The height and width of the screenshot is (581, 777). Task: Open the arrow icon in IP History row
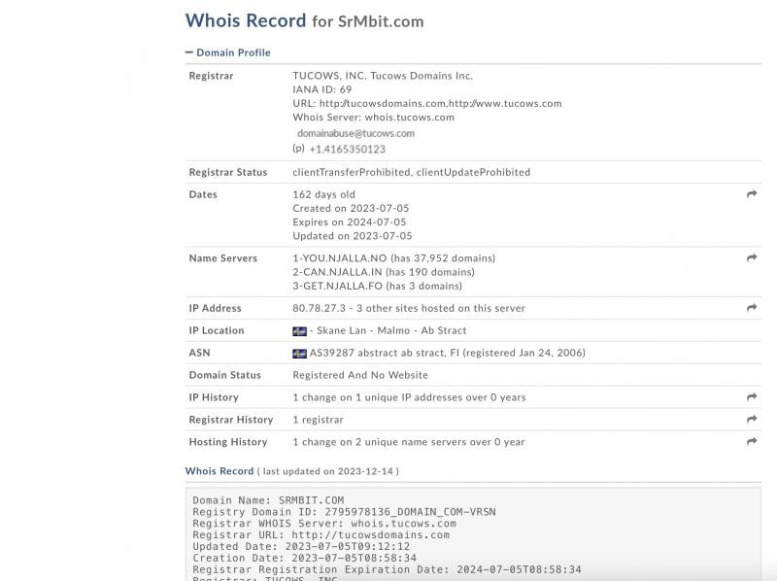click(752, 397)
